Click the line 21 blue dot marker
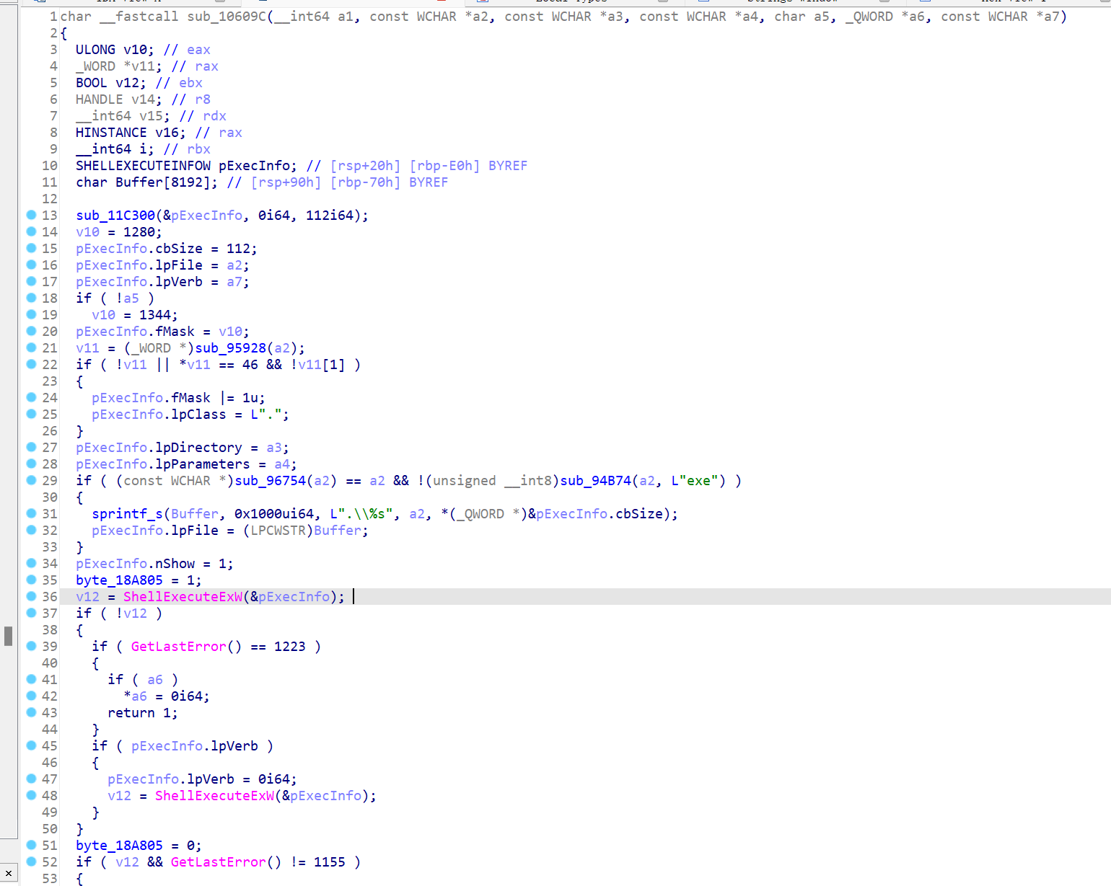 (x=31, y=347)
